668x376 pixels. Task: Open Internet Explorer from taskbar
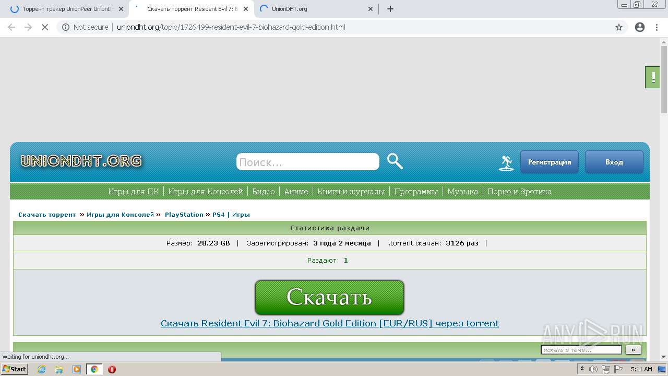click(x=42, y=369)
